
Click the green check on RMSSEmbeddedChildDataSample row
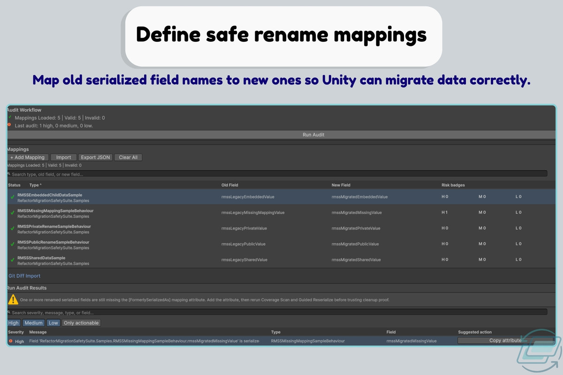[12, 197]
